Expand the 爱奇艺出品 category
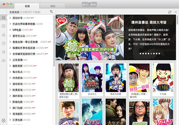 [10, 36]
